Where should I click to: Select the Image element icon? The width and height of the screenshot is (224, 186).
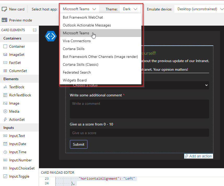5,103
